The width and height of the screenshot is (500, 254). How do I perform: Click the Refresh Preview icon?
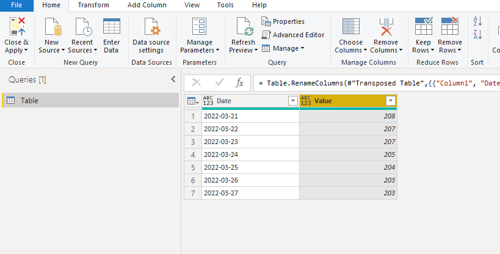[x=245, y=26]
